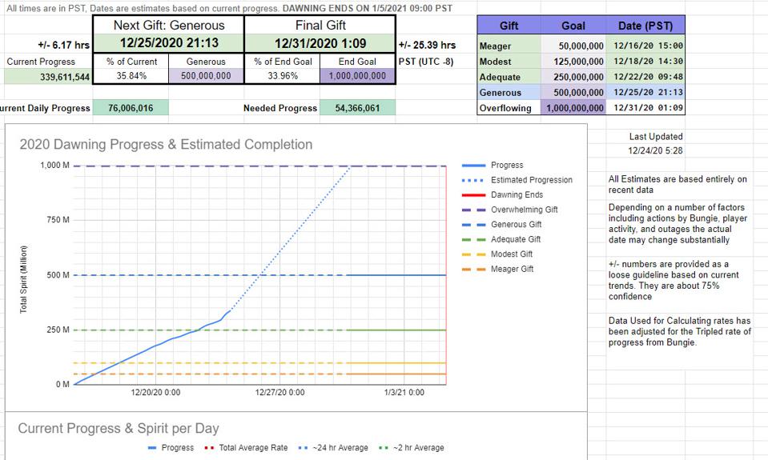This screenshot has height=460, width=768.
Task: Click the Gift column header
Action: tap(509, 26)
